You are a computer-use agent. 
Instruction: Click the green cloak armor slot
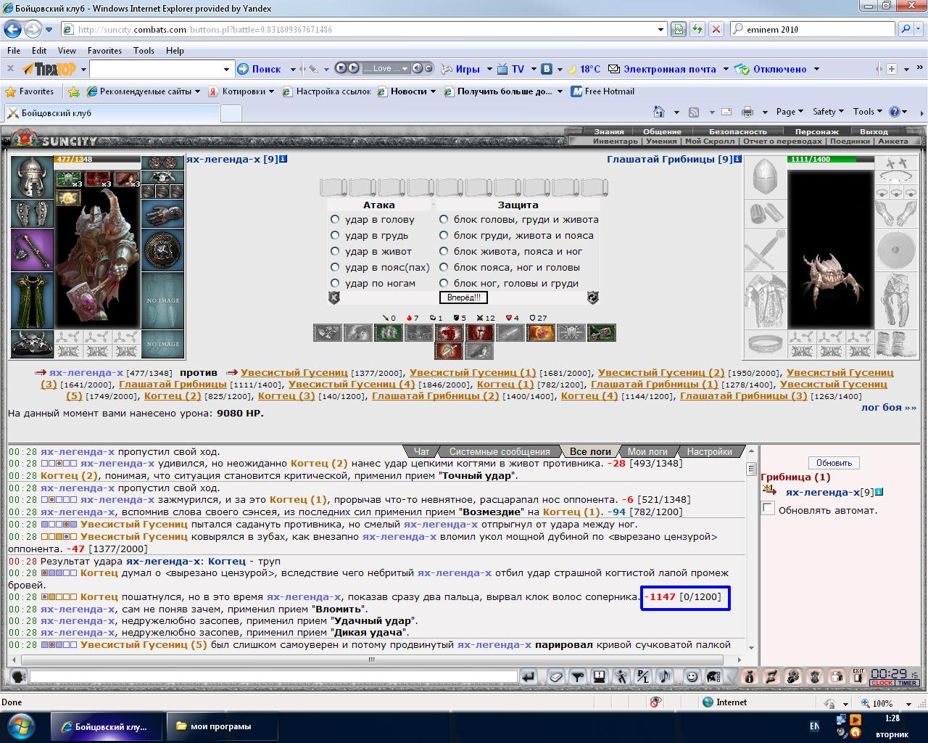point(32,300)
